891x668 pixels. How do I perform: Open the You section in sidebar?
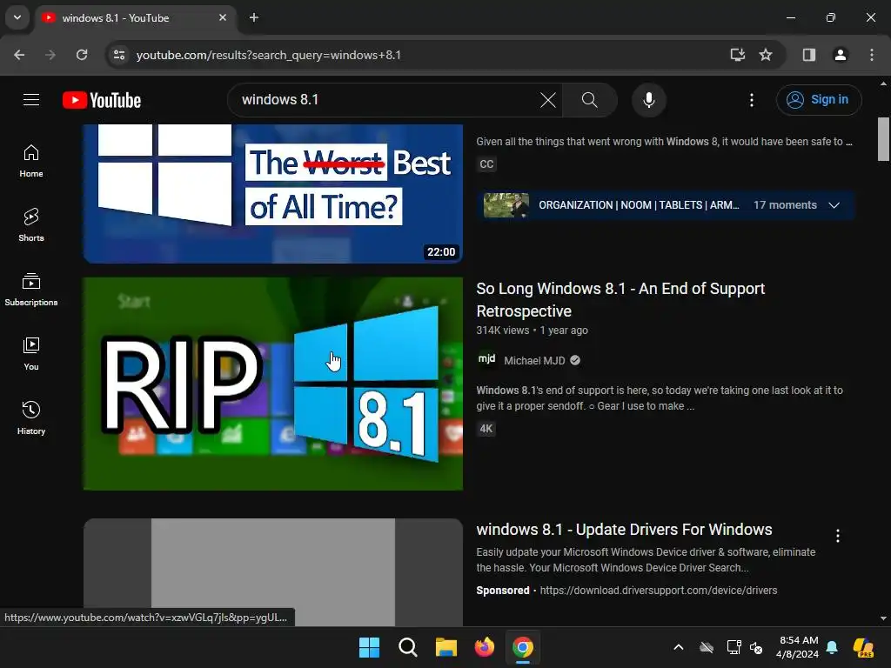coord(31,353)
